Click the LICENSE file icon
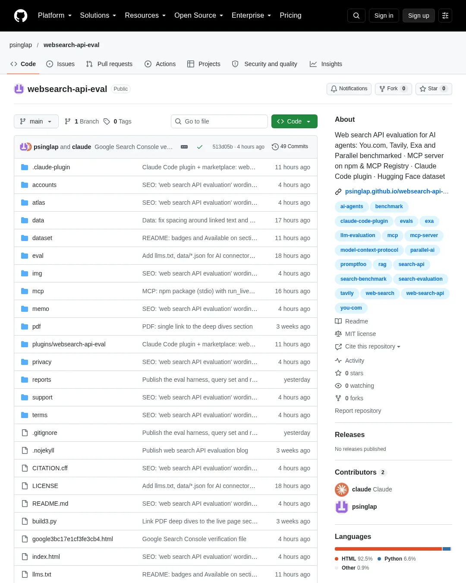Image resolution: width=466 pixels, height=583 pixels. click(x=25, y=486)
